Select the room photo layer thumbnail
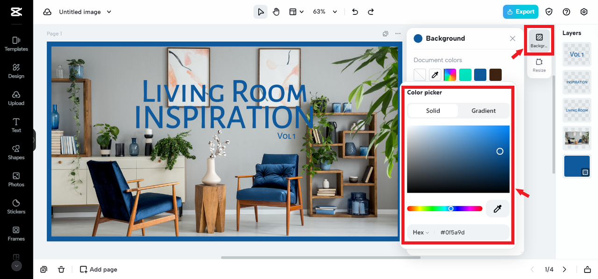Image resolution: width=598 pixels, height=279 pixels. tap(577, 138)
